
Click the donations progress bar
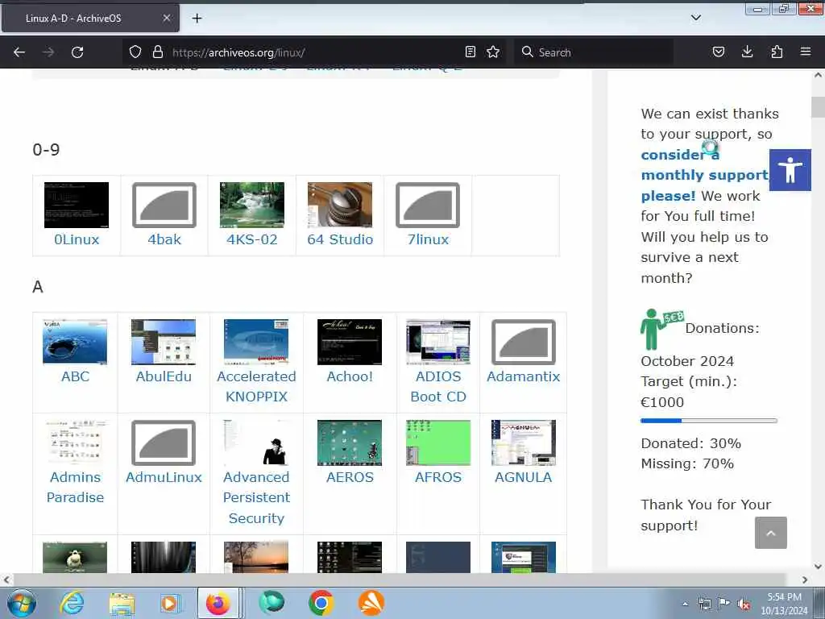click(709, 421)
